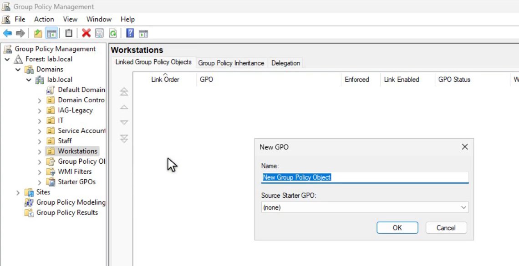Click the WMI Filters node icon
Viewport: 519px width, 266px height.
(x=51, y=171)
